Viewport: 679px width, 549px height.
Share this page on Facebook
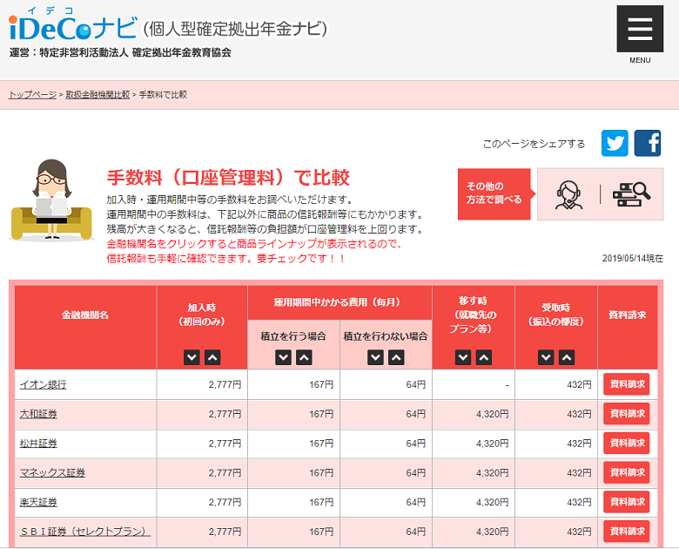648,143
